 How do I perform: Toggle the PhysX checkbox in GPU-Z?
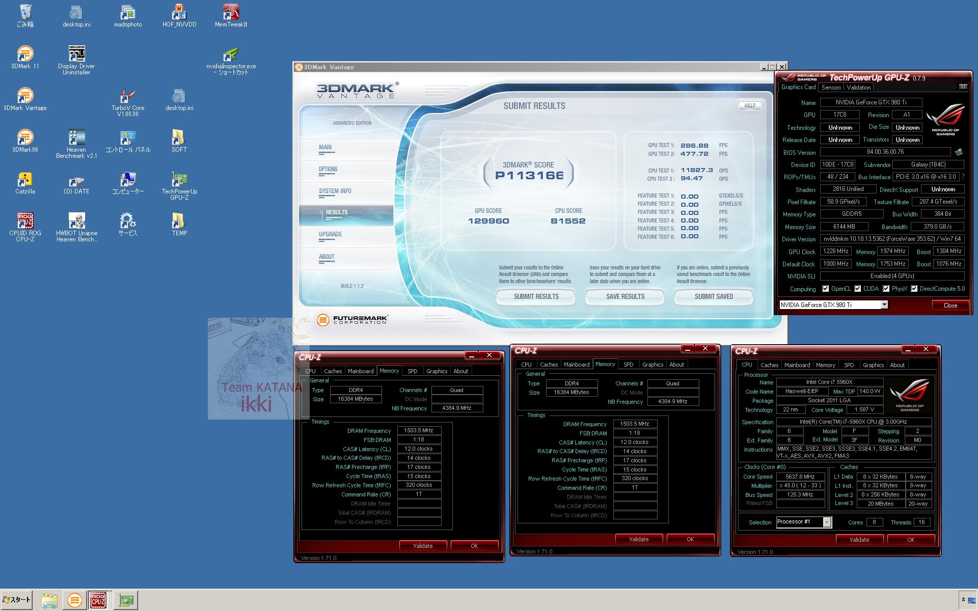coord(886,289)
